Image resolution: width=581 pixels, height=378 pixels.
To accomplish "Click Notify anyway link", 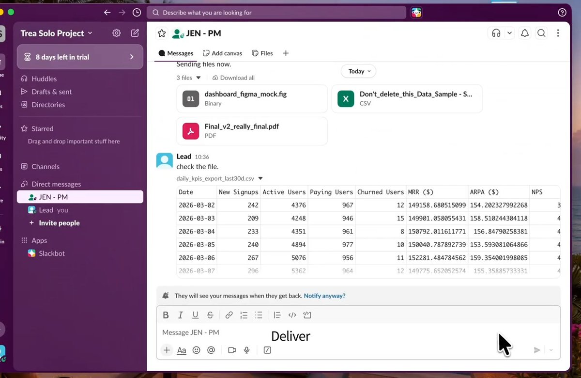I will click(324, 296).
